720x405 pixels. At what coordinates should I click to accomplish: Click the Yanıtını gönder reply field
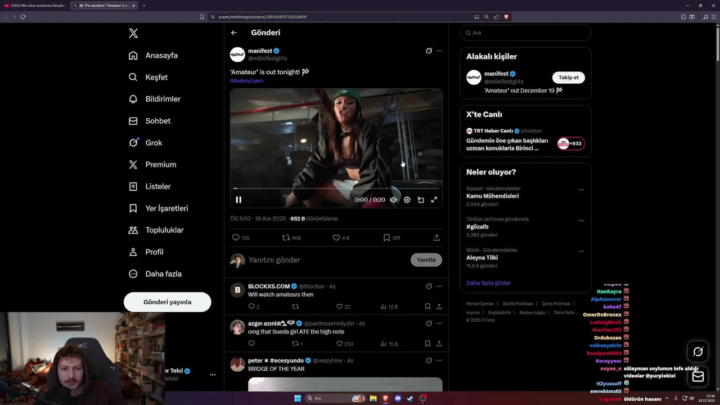click(x=326, y=260)
